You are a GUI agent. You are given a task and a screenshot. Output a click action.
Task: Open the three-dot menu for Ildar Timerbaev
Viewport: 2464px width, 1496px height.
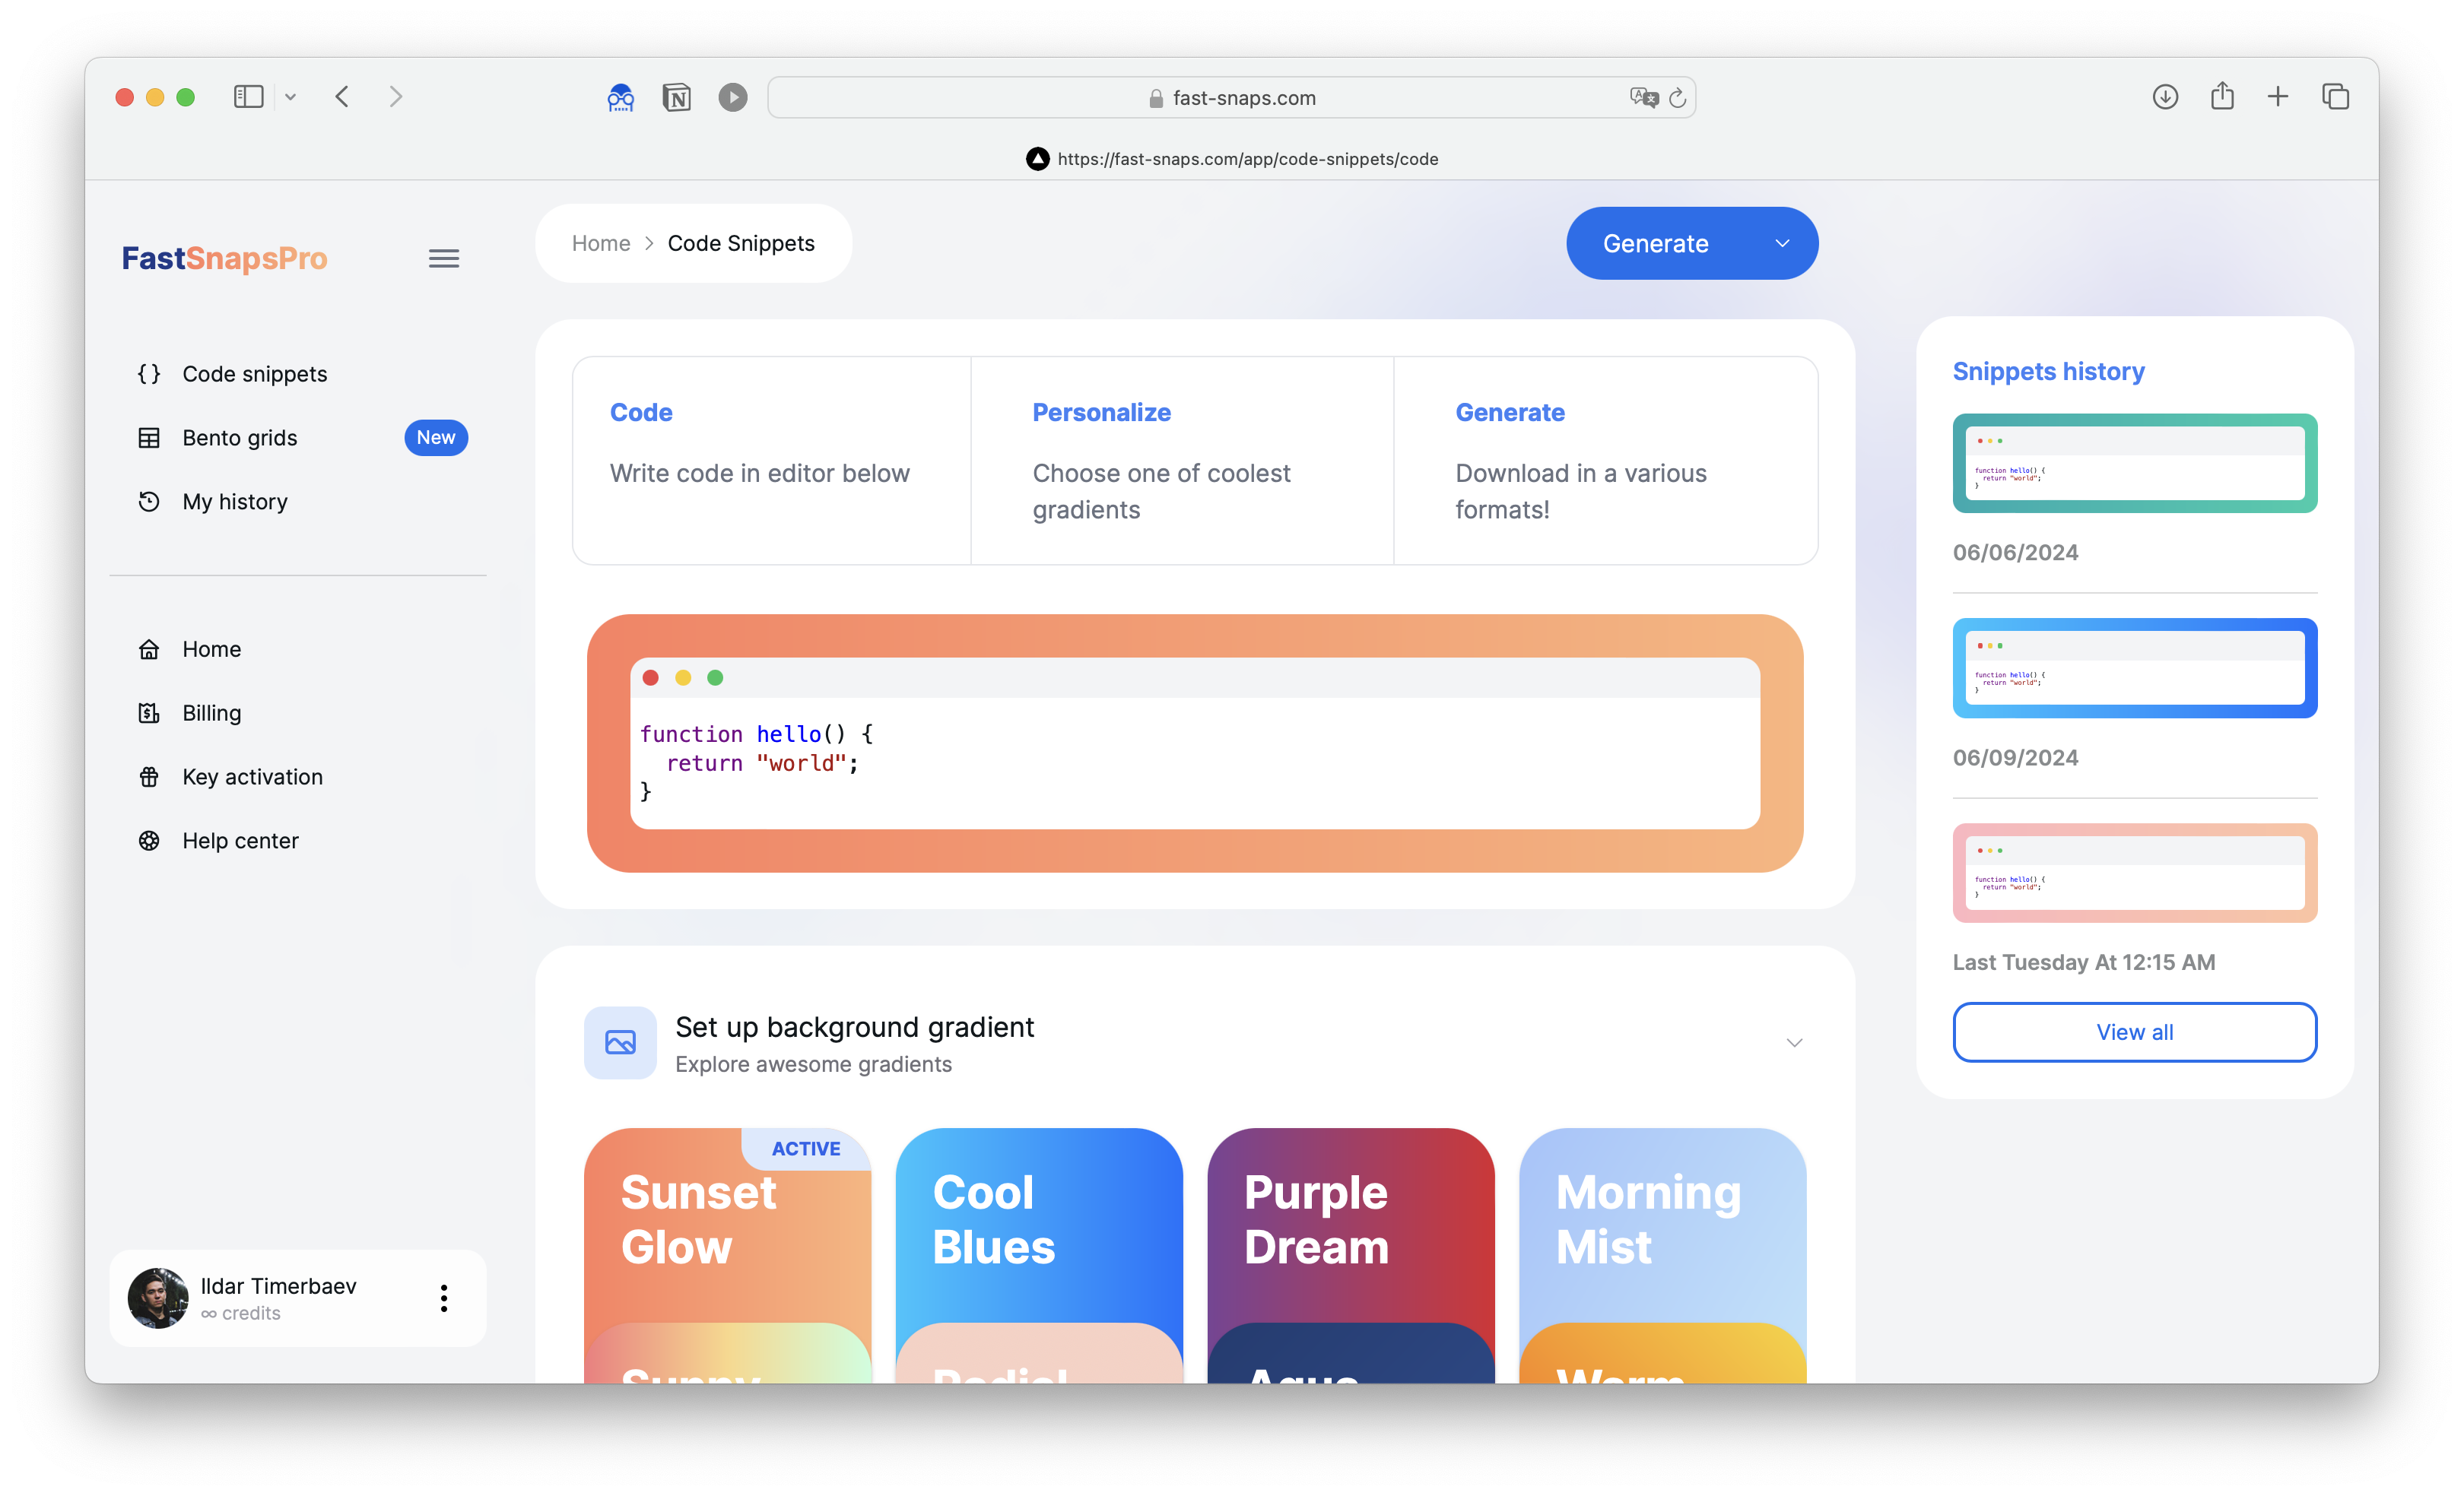coord(444,1298)
